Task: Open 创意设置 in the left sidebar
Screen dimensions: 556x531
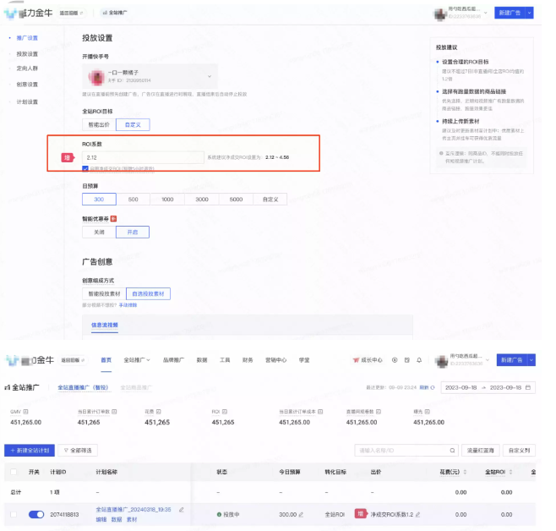Action: [27, 85]
